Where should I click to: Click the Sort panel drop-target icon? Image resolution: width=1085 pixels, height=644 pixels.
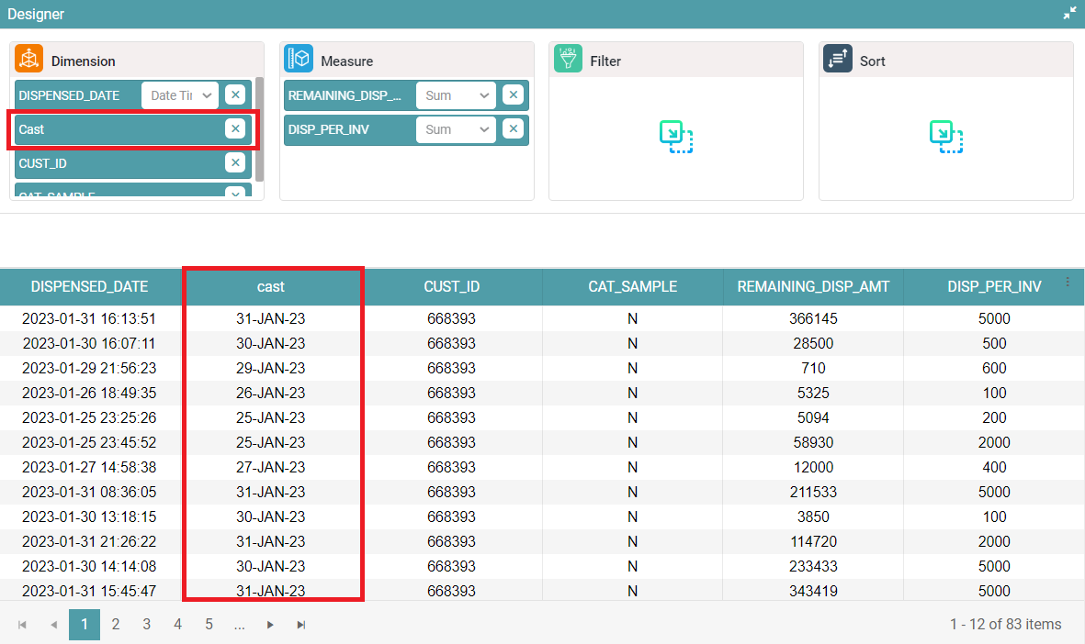(x=946, y=137)
